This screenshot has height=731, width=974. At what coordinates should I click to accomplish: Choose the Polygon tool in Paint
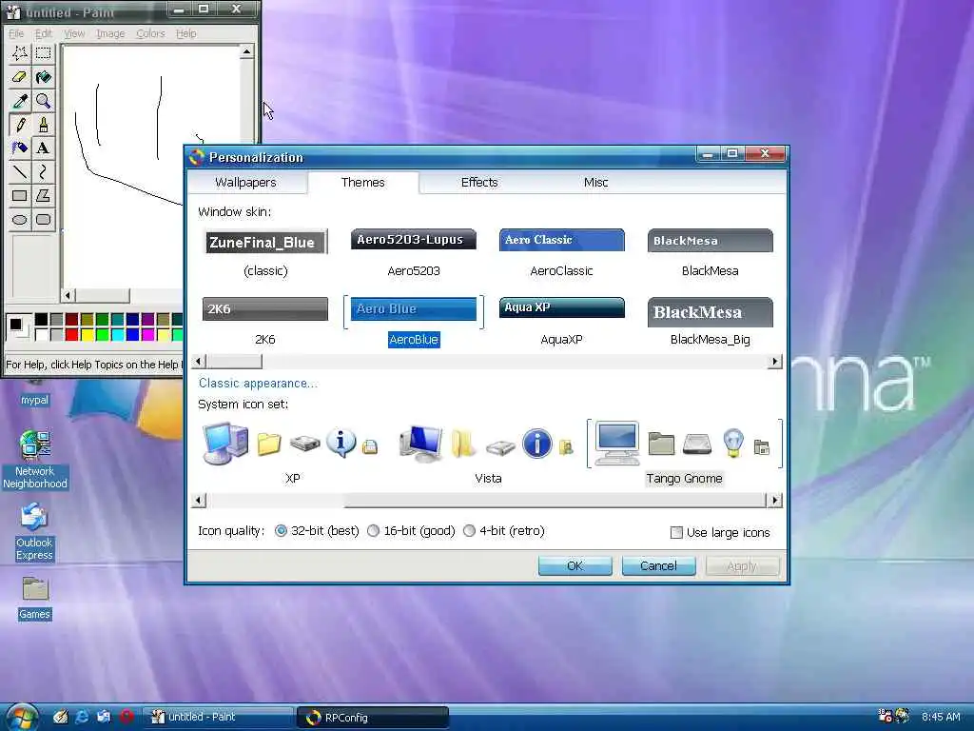pos(44,196)
